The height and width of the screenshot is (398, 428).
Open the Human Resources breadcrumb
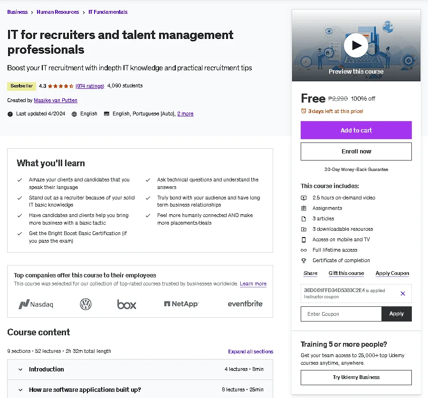(58, 12)
